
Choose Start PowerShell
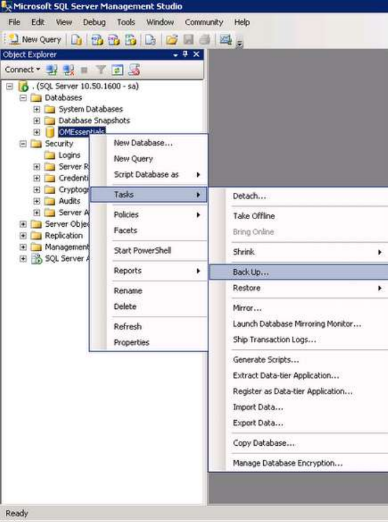point(149,251)
